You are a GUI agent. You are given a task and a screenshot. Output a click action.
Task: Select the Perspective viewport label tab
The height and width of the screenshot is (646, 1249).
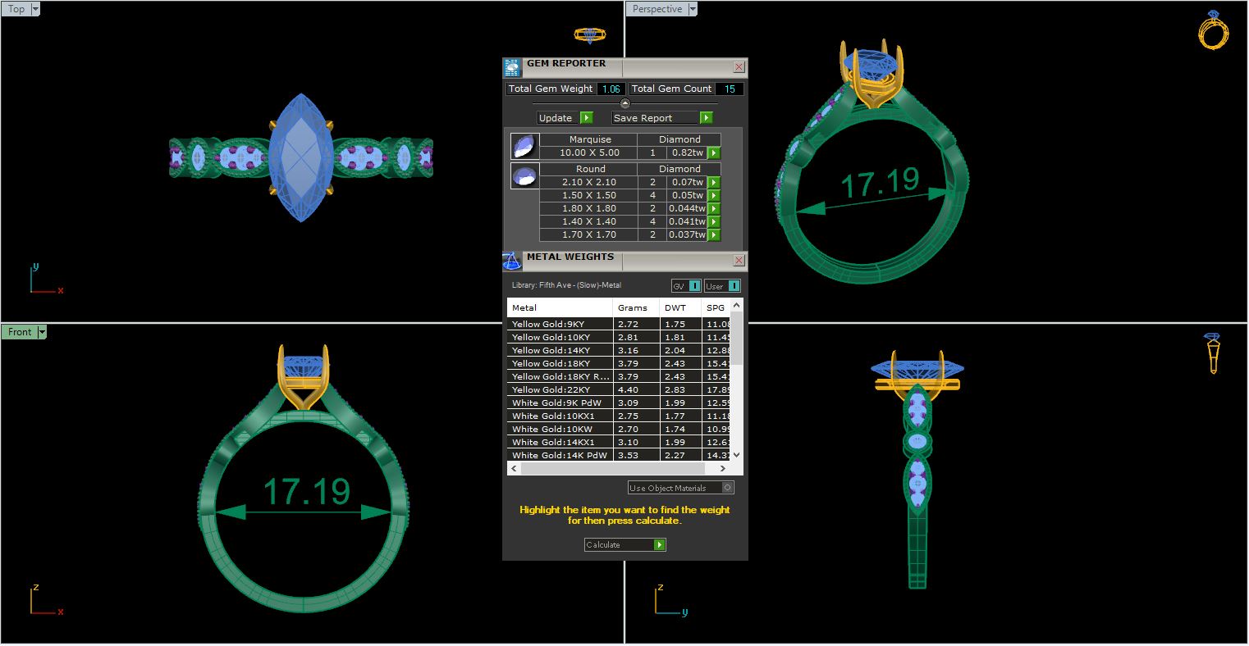click(x=657, y=9)
